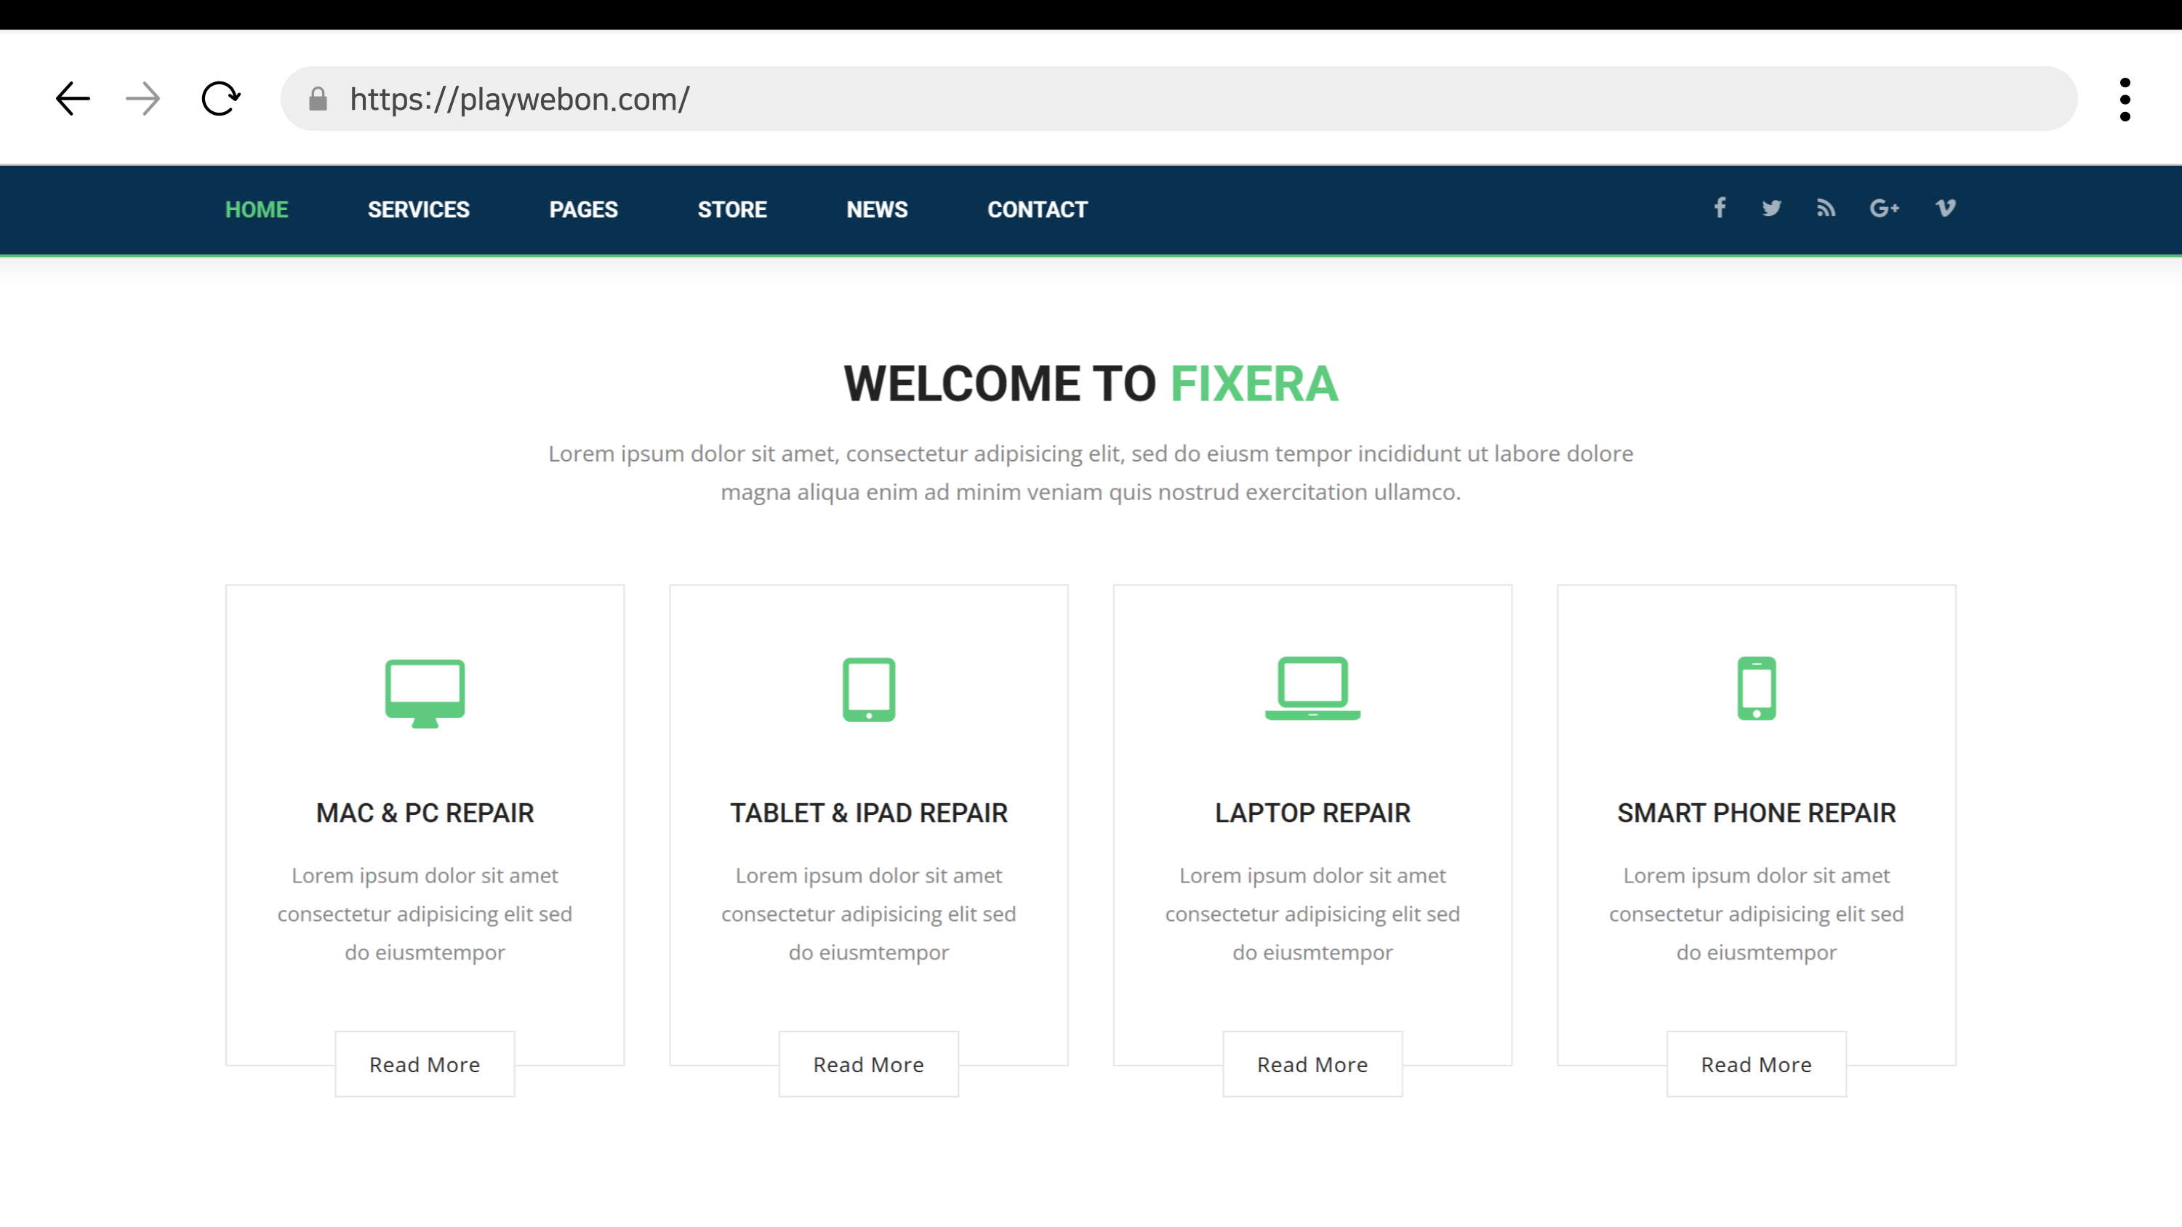Click the green desktop monitor icon
The image size is (2182, 1227).
(425, 692)
